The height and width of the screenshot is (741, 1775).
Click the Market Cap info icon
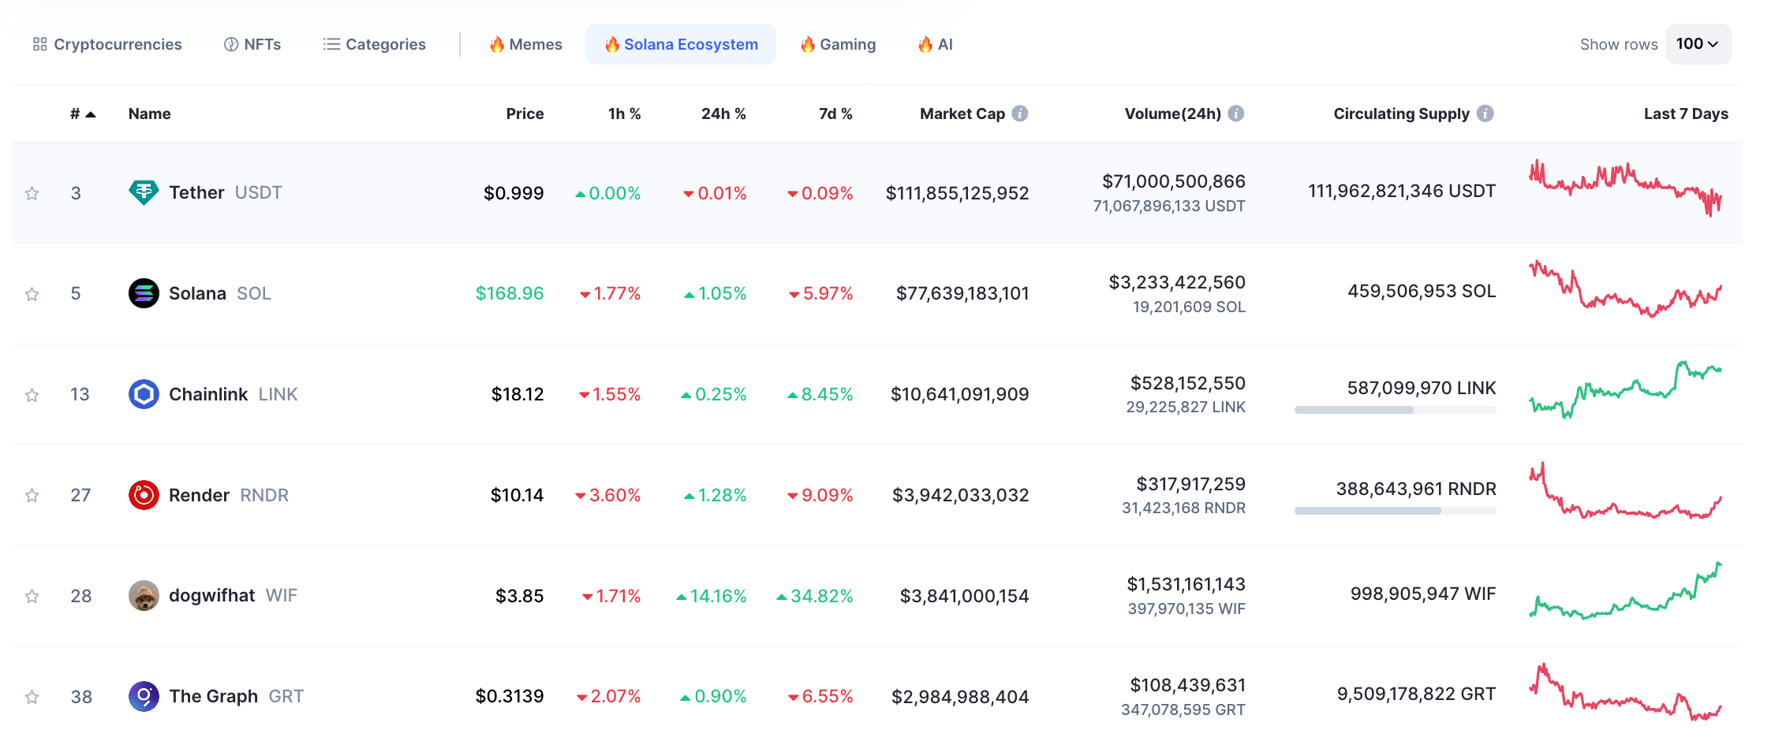point(1020,114)
